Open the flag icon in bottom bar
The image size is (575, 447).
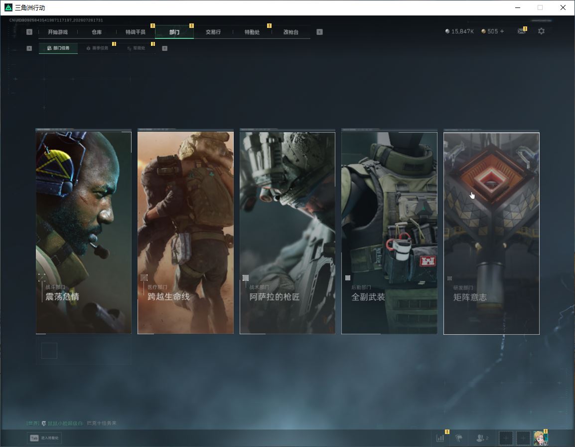(459, 438)
